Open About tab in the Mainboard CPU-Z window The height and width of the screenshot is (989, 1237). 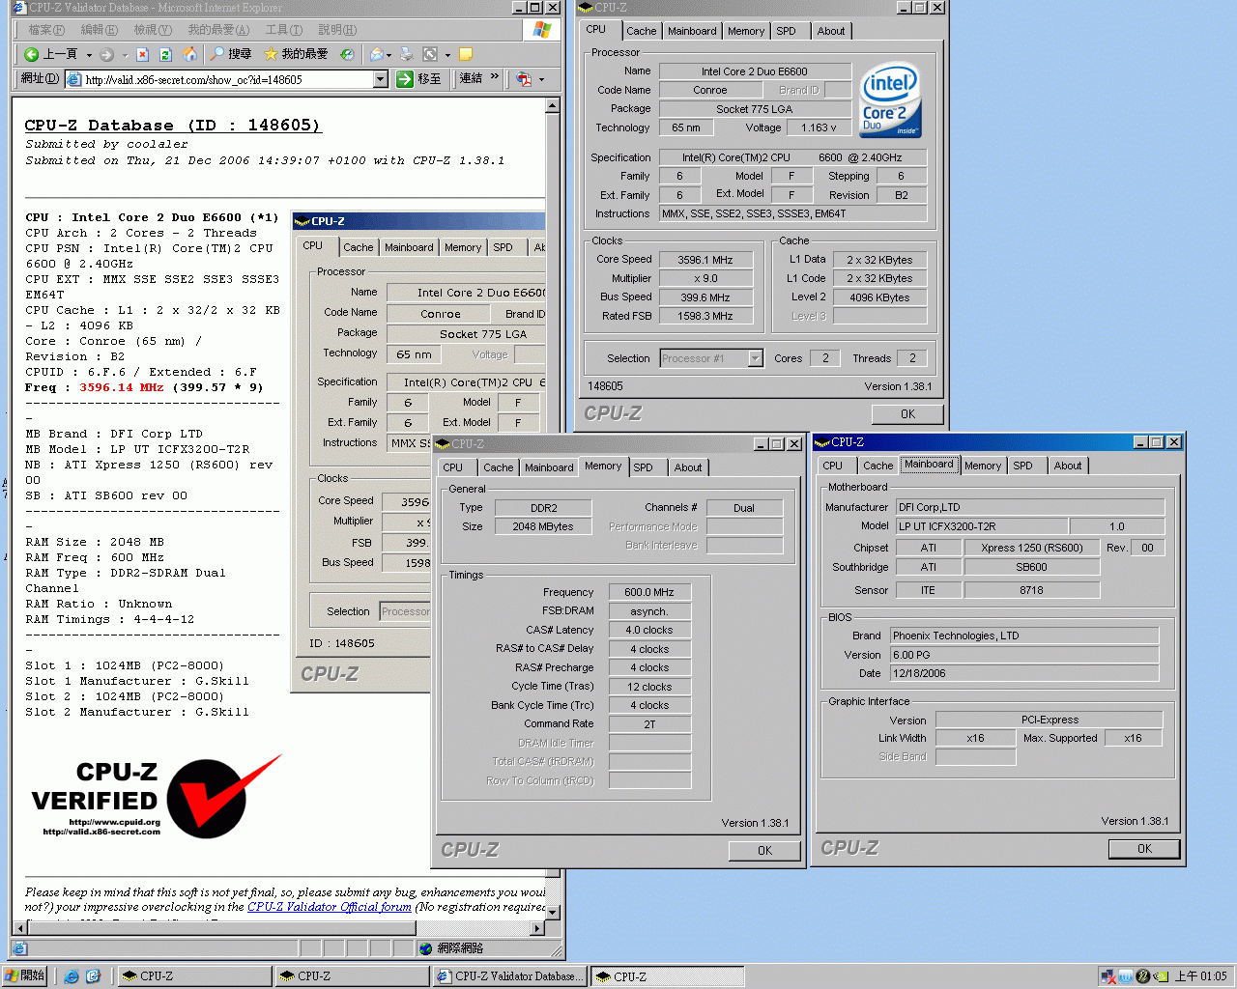(x=1068, y=466)
